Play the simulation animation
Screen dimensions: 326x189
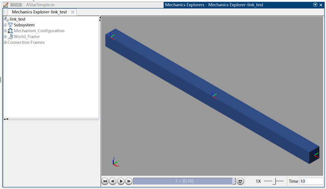point(121,181)
